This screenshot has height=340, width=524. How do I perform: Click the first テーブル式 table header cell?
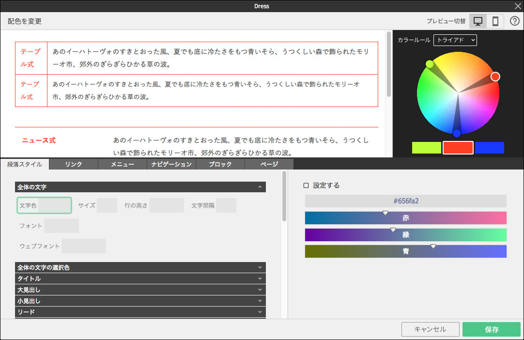(31, 58)
